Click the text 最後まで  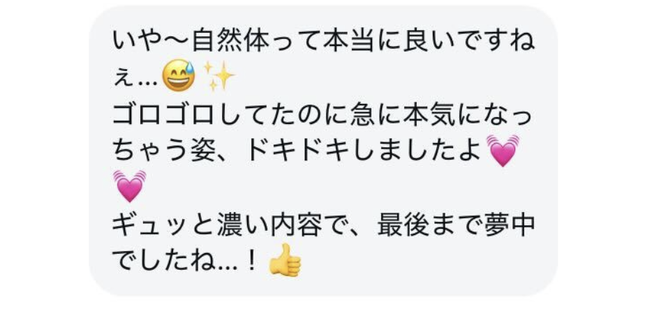pos(429,227)
